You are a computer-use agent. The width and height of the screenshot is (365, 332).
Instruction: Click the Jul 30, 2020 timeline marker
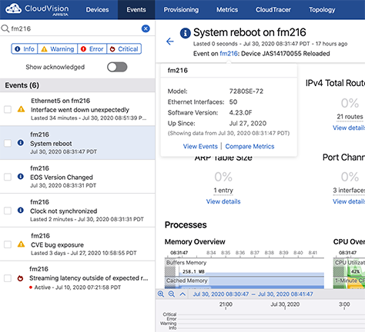(285, 304)
